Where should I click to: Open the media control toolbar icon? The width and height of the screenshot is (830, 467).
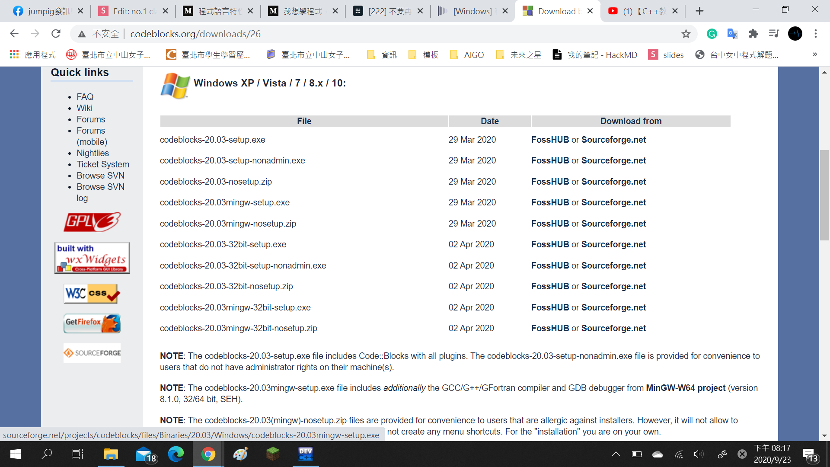tap(774, 34)
